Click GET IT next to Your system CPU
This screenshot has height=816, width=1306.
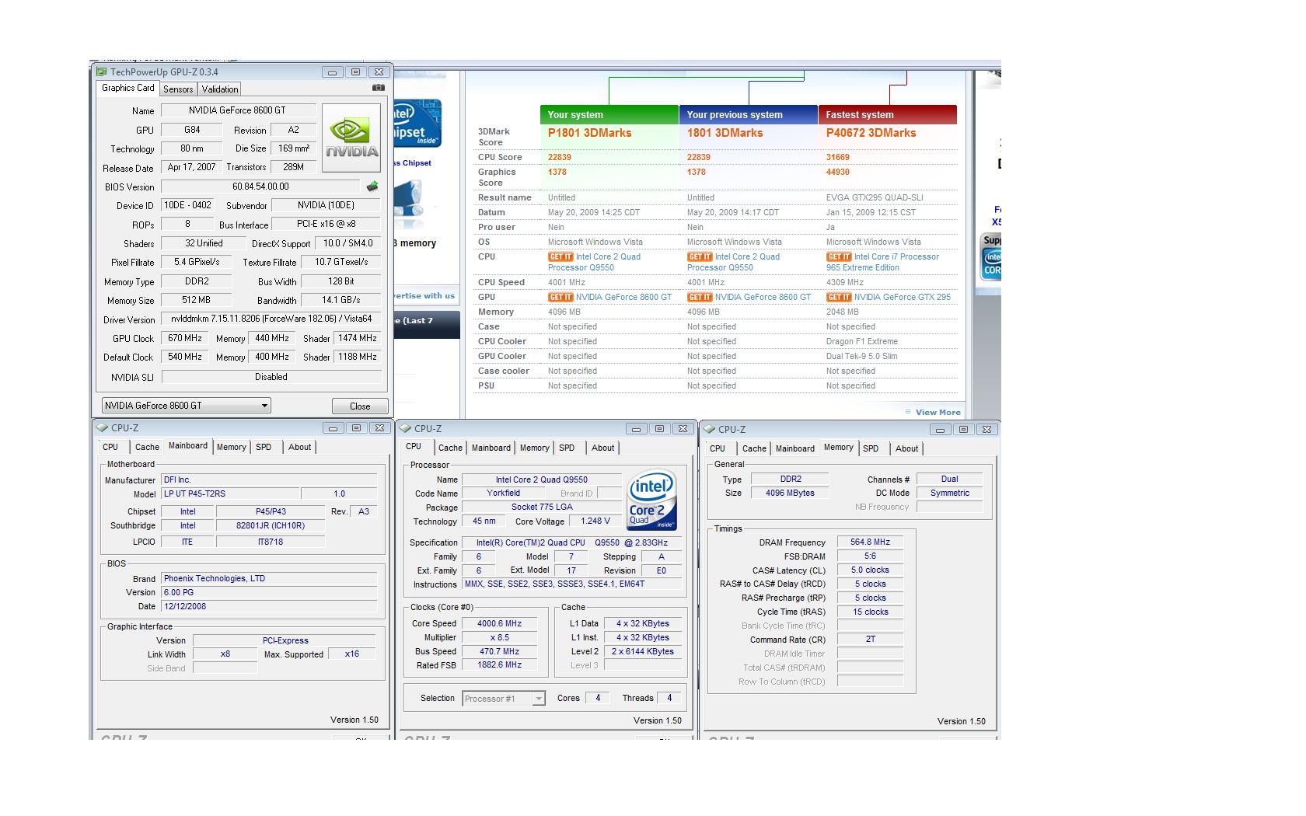560,256
